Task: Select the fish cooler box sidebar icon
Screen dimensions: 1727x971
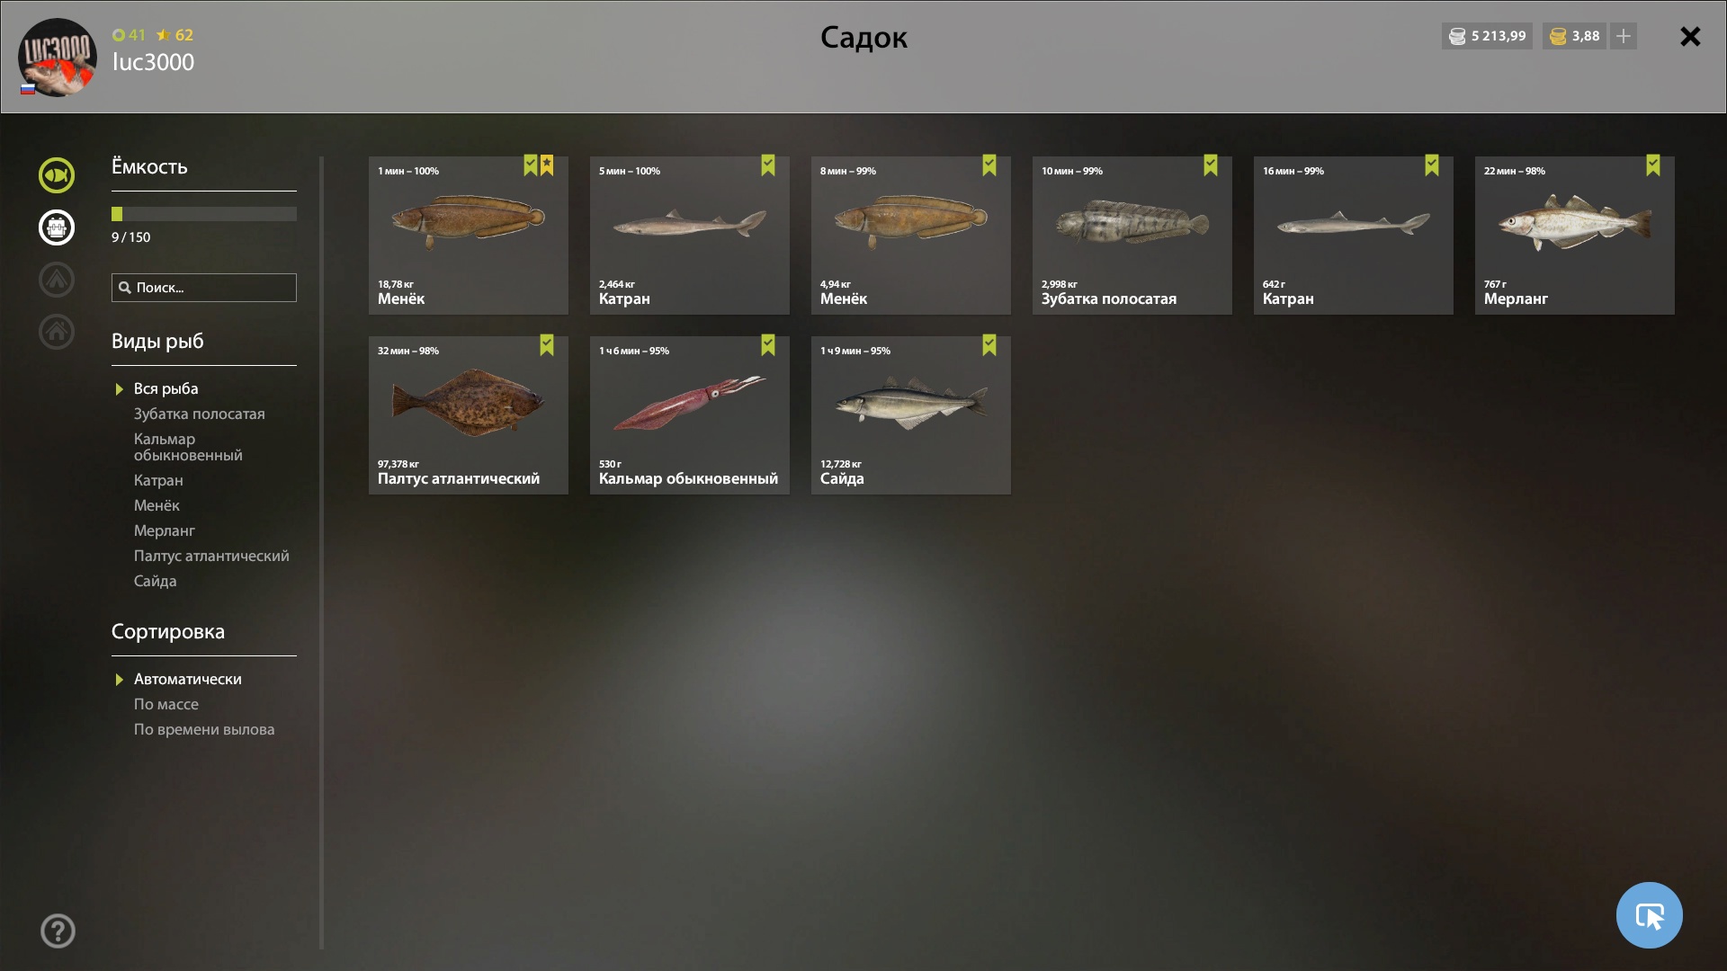Action: coord(57,227)
